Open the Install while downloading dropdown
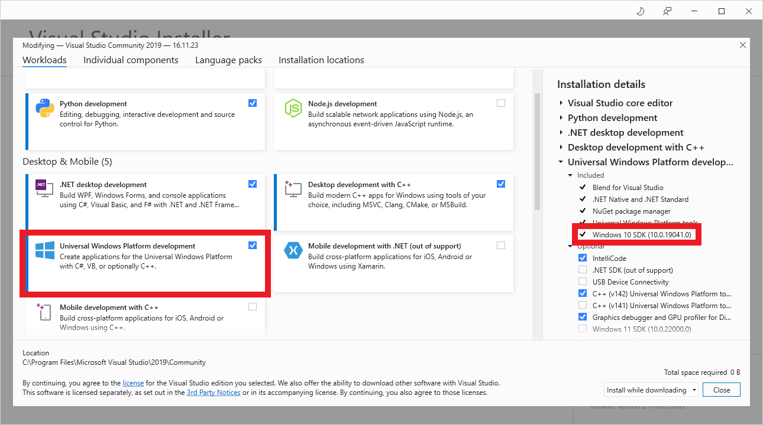This screenshot has height=425, width=763. coord(651,390)
